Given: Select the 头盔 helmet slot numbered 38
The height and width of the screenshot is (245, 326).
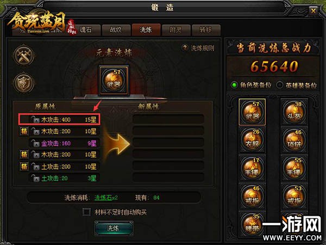Looking at the screenshot, I should [x=294, y=112].
